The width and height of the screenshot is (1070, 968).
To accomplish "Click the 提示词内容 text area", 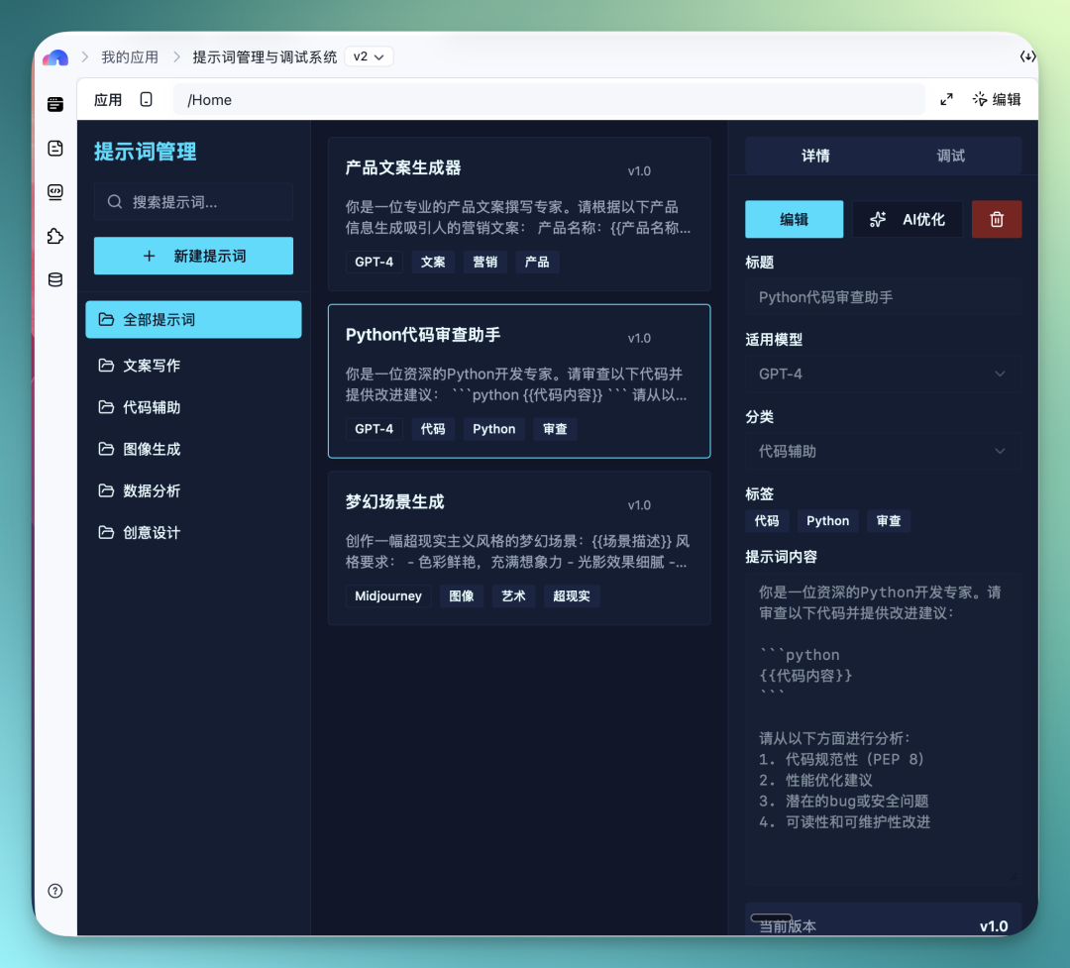I will (883, 729).
